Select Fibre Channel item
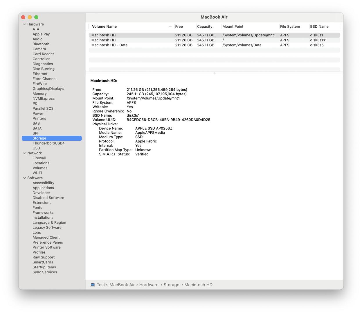 [44, 78]
